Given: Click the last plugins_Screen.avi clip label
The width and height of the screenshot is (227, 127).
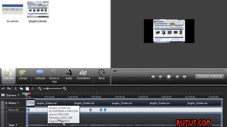Looking at the screenshot, I should pos(197,103).
